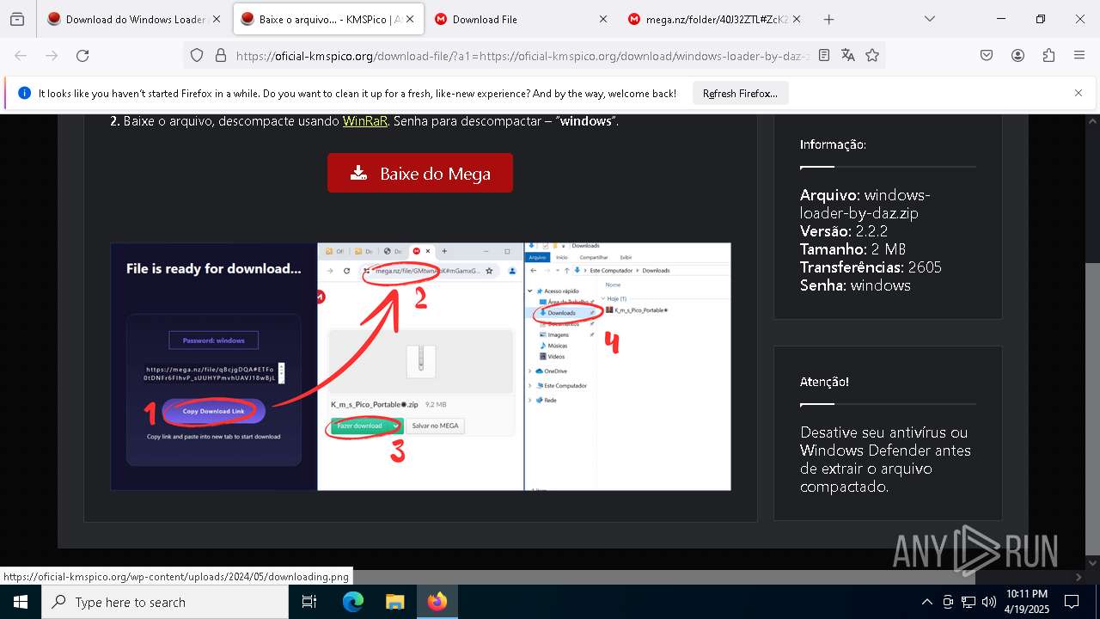Open the translate page icon

click(848, 55)
